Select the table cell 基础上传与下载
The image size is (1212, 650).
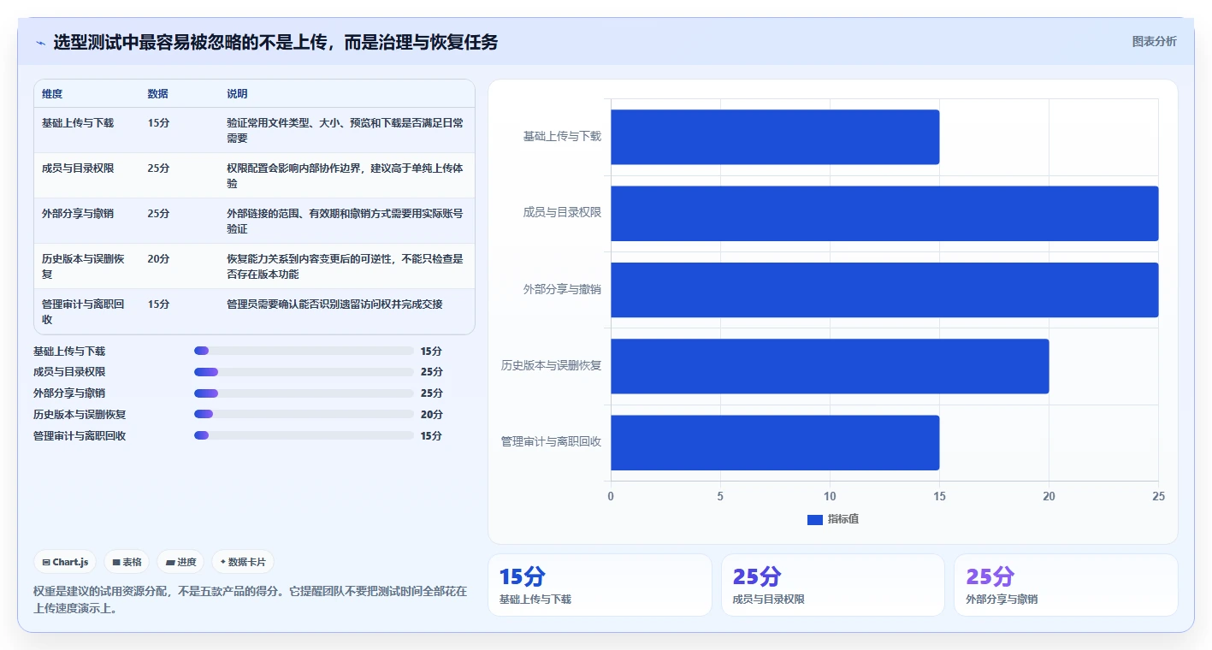78,123
